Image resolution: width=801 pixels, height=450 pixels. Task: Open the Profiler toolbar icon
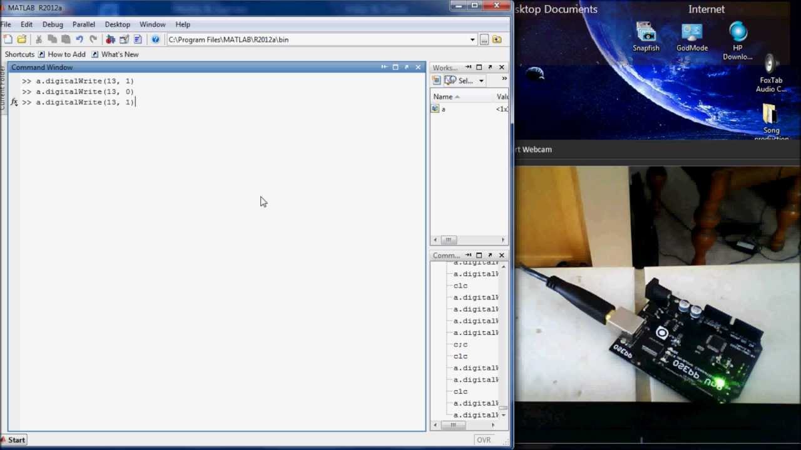click(x=138, y=39)
